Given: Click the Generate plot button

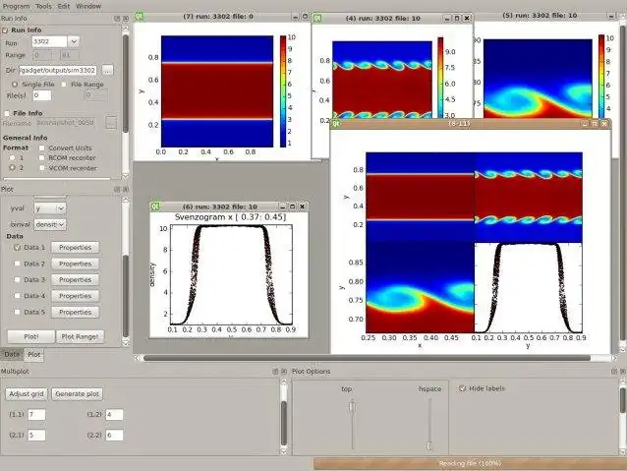Looking at the screenshot, I should coord(77,393).
